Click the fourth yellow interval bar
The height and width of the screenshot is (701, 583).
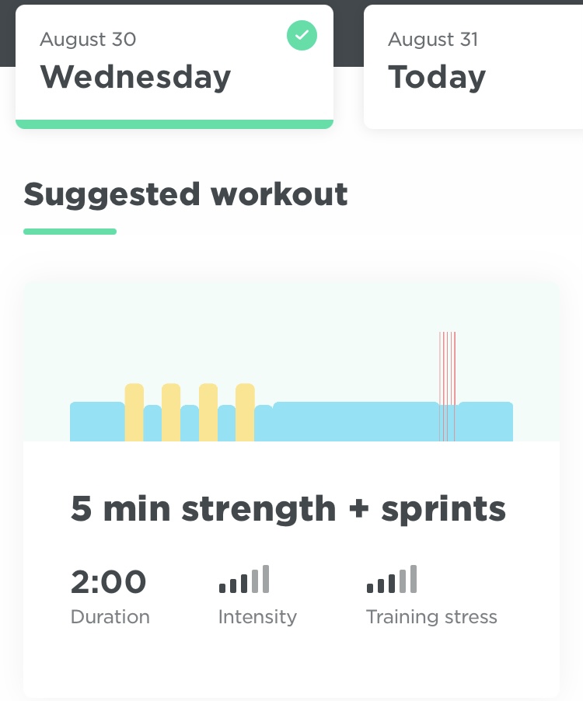coord(245,412)
